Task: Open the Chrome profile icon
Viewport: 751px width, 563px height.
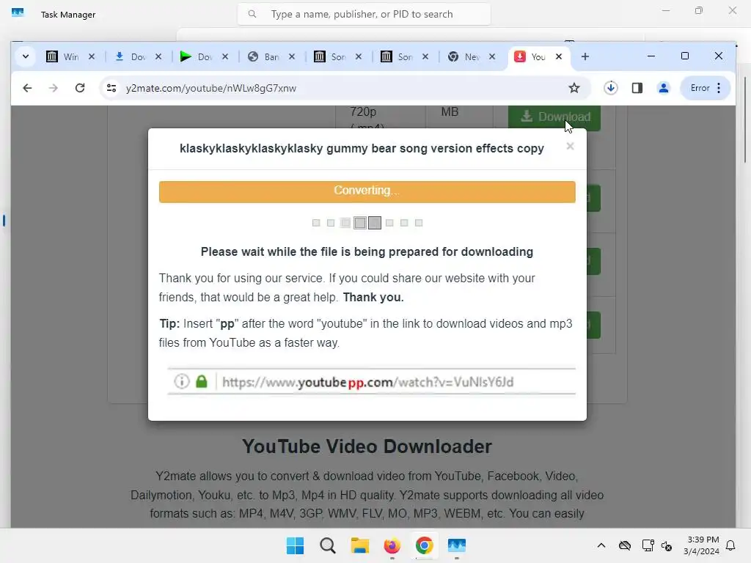Action: 663,88
